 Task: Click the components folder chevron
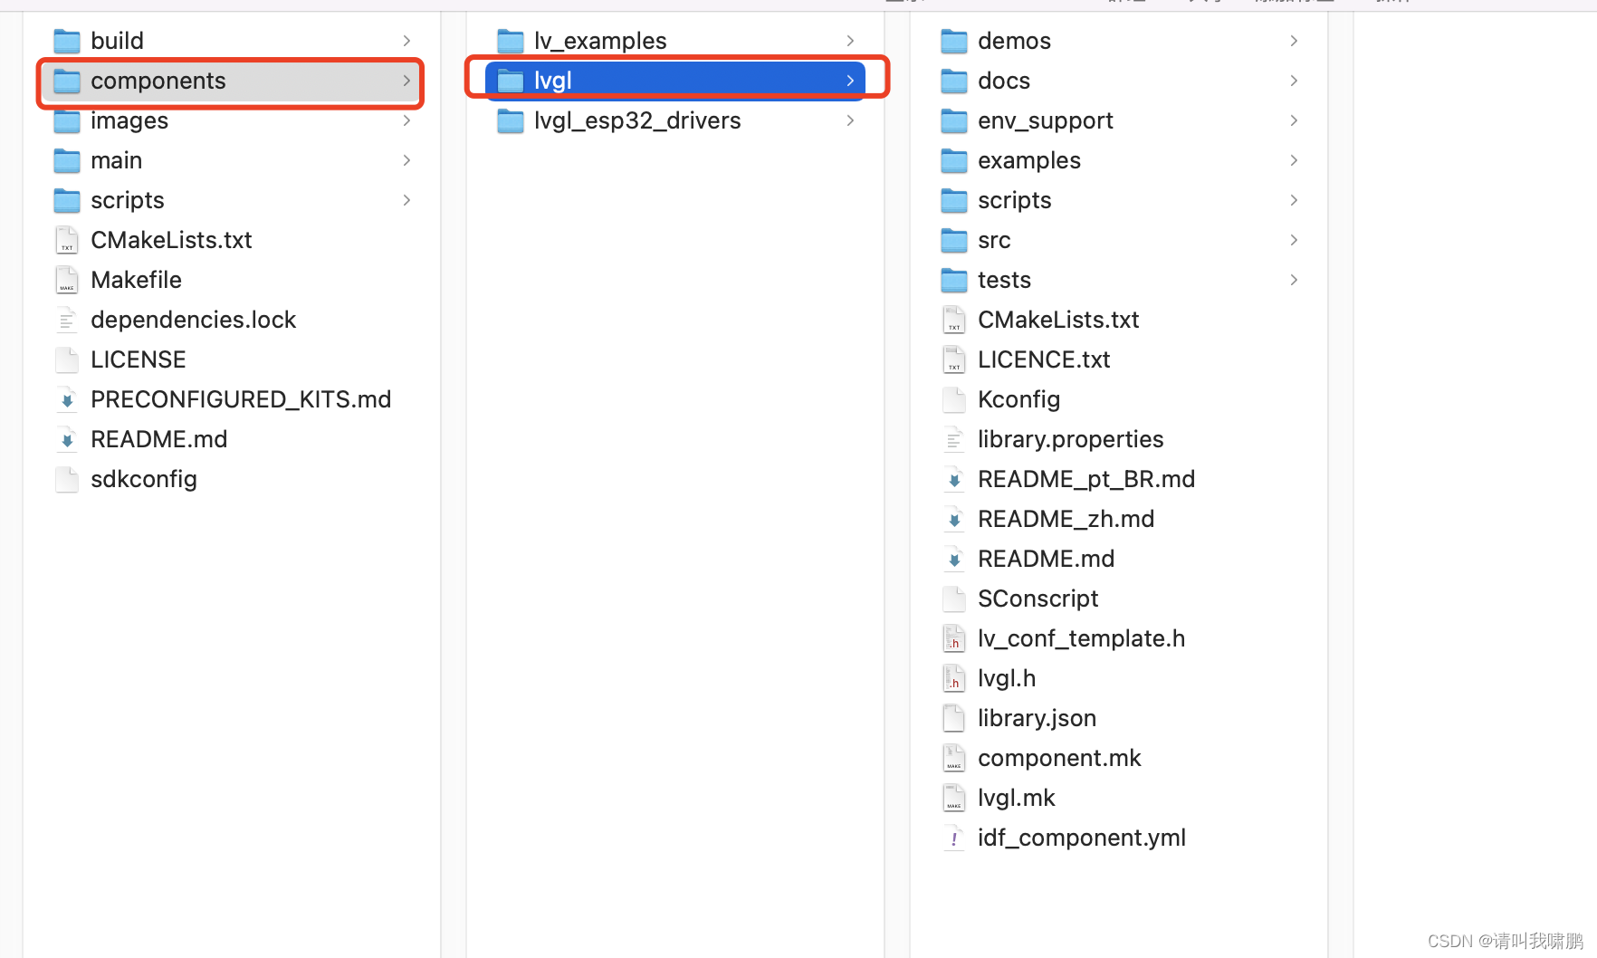click(x=406, y=81)
